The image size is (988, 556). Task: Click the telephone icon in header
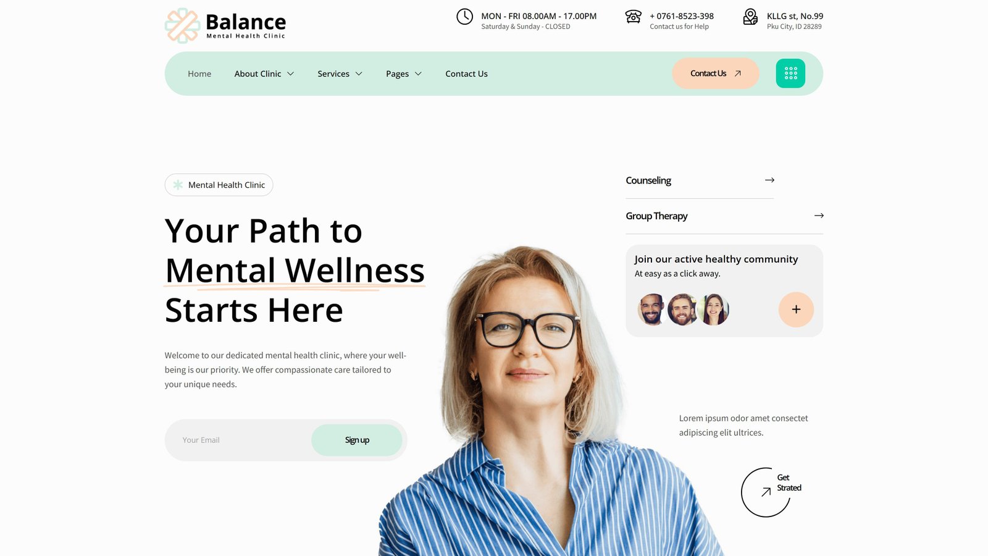[x=633, y=17]
